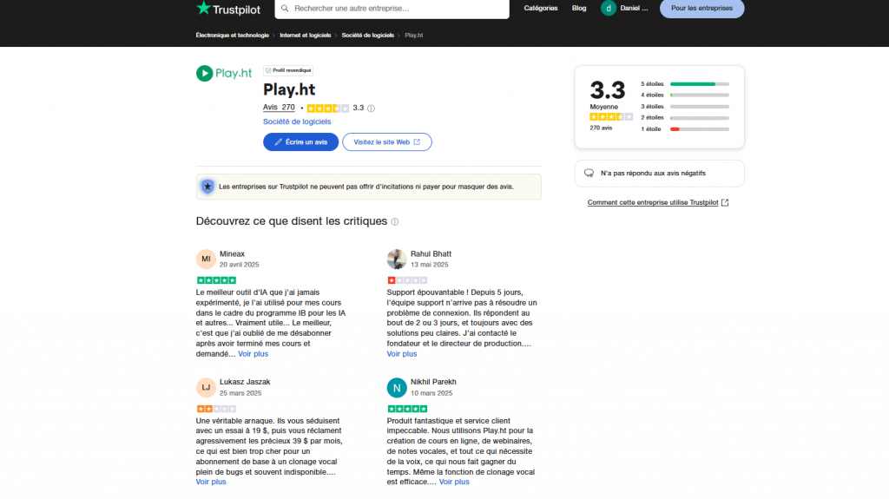Screen dimensions: 889x499
Task: Expand Voir plus on Mineax review
Action: 253,354
